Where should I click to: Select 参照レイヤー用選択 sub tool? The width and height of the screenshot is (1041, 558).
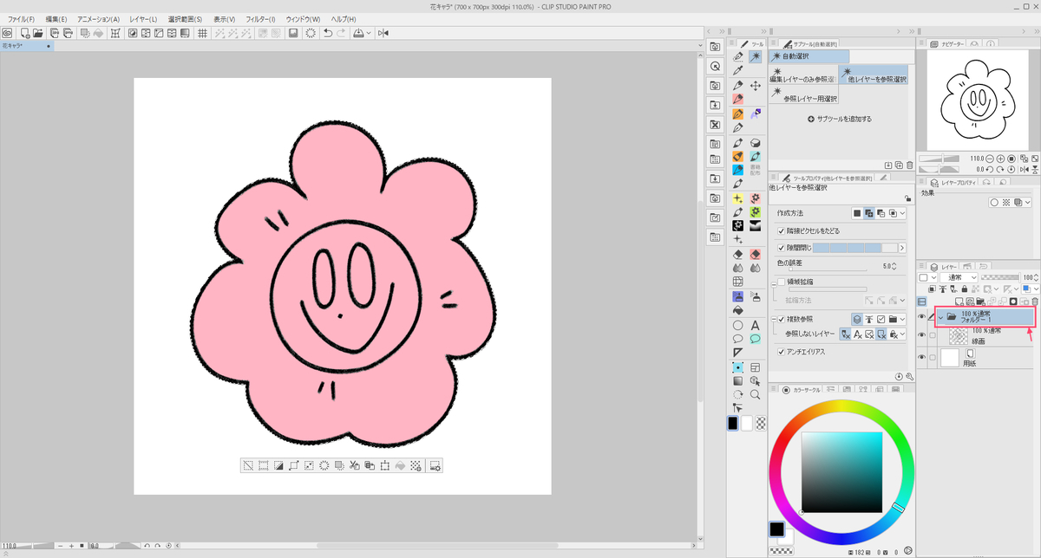804,95
